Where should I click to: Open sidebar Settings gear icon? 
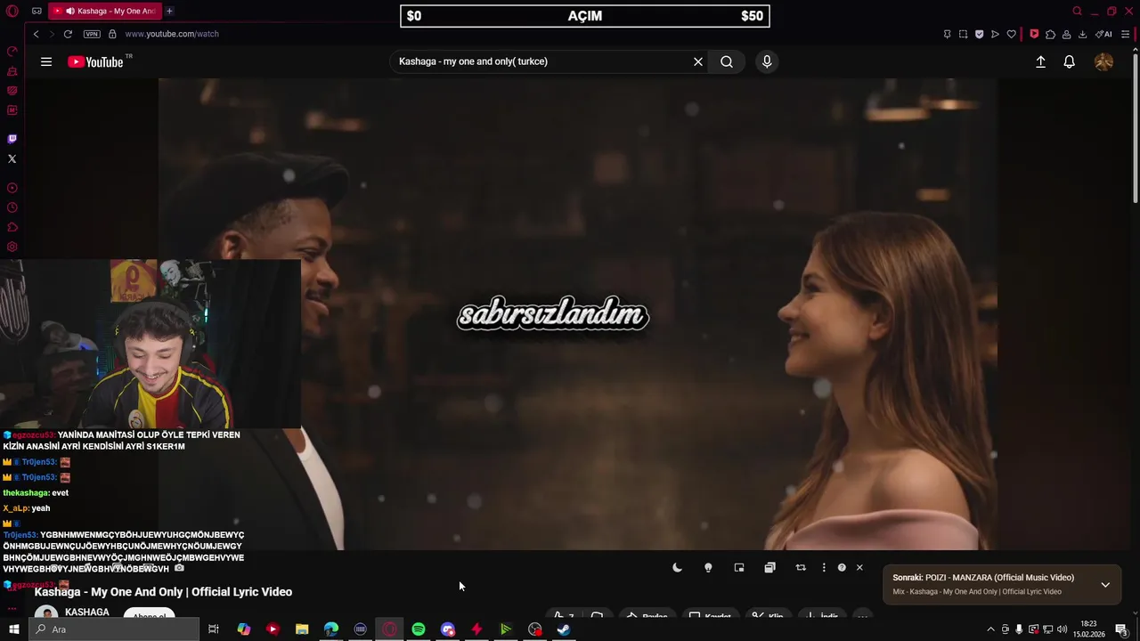click(x=12, y=247)
